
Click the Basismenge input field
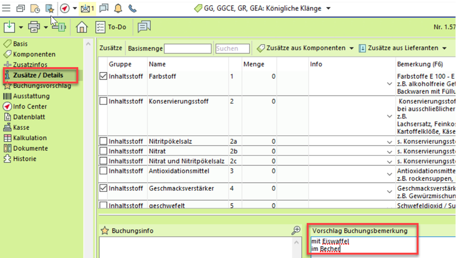188,49
